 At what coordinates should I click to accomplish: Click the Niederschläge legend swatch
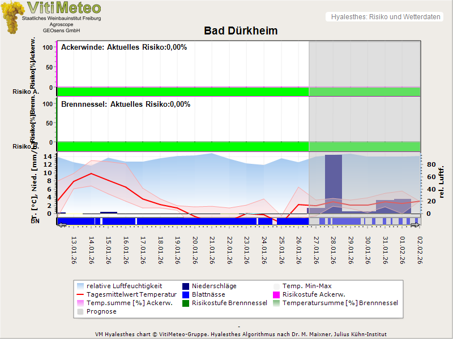click(185, 286)
